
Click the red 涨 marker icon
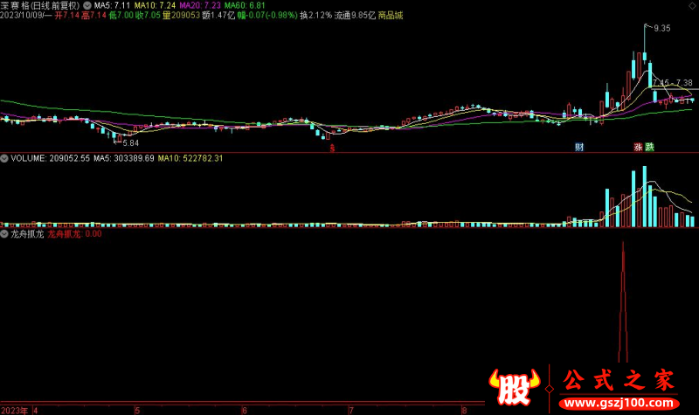pyautogui.click(x=639, y=147)
